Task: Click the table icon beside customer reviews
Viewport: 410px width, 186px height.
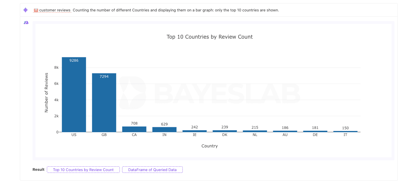Action: click(36, 10)
